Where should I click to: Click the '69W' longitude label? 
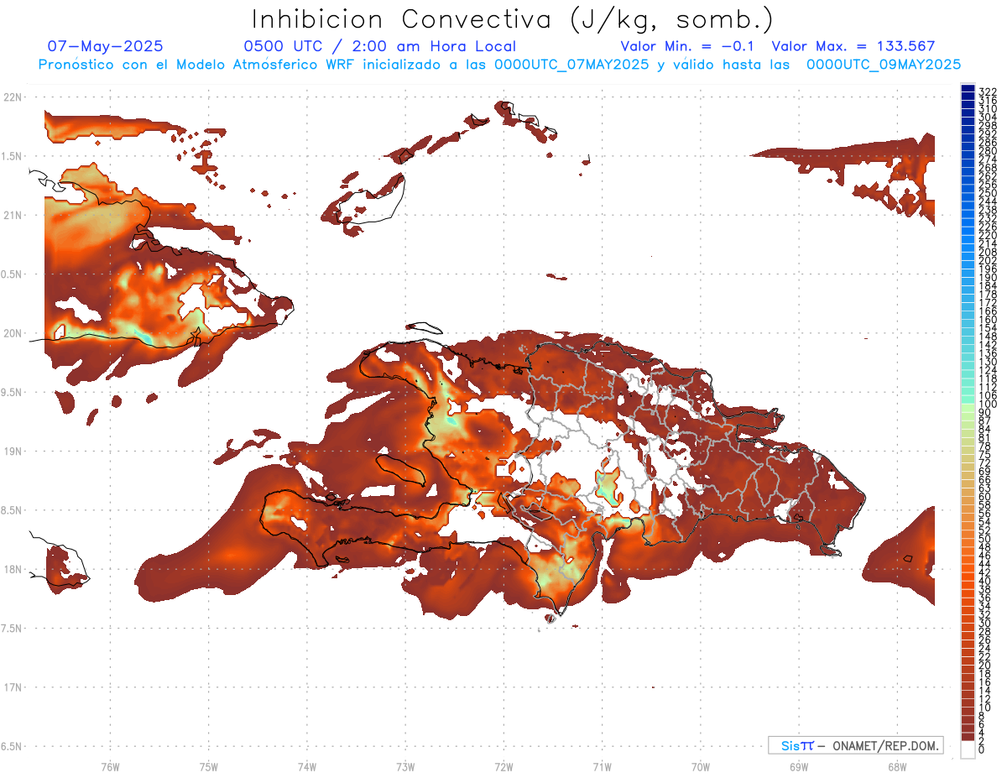798,766
